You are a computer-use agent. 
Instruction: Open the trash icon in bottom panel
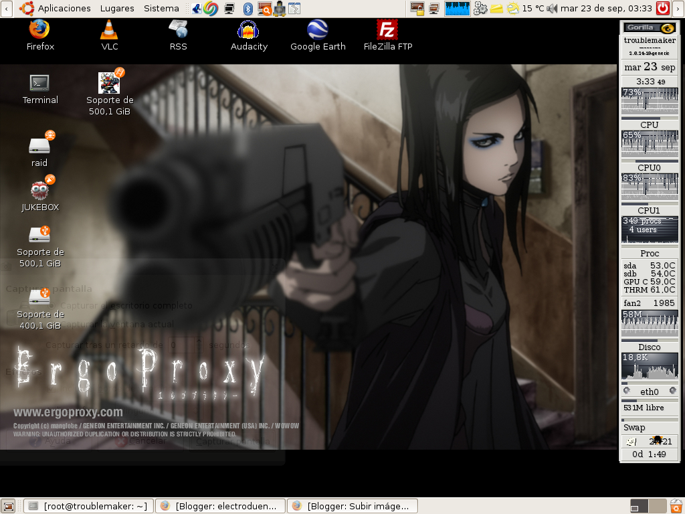point(676,506)
